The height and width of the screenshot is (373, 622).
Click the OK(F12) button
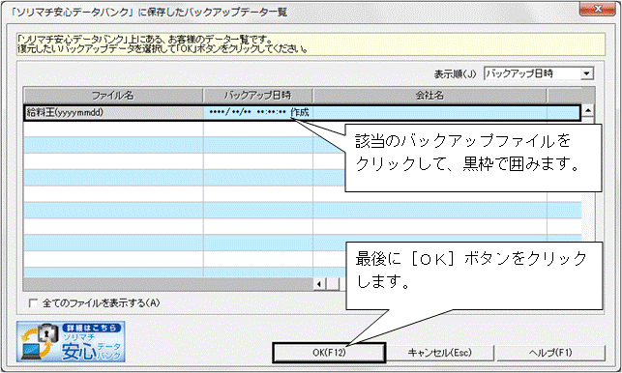(329, 353)
